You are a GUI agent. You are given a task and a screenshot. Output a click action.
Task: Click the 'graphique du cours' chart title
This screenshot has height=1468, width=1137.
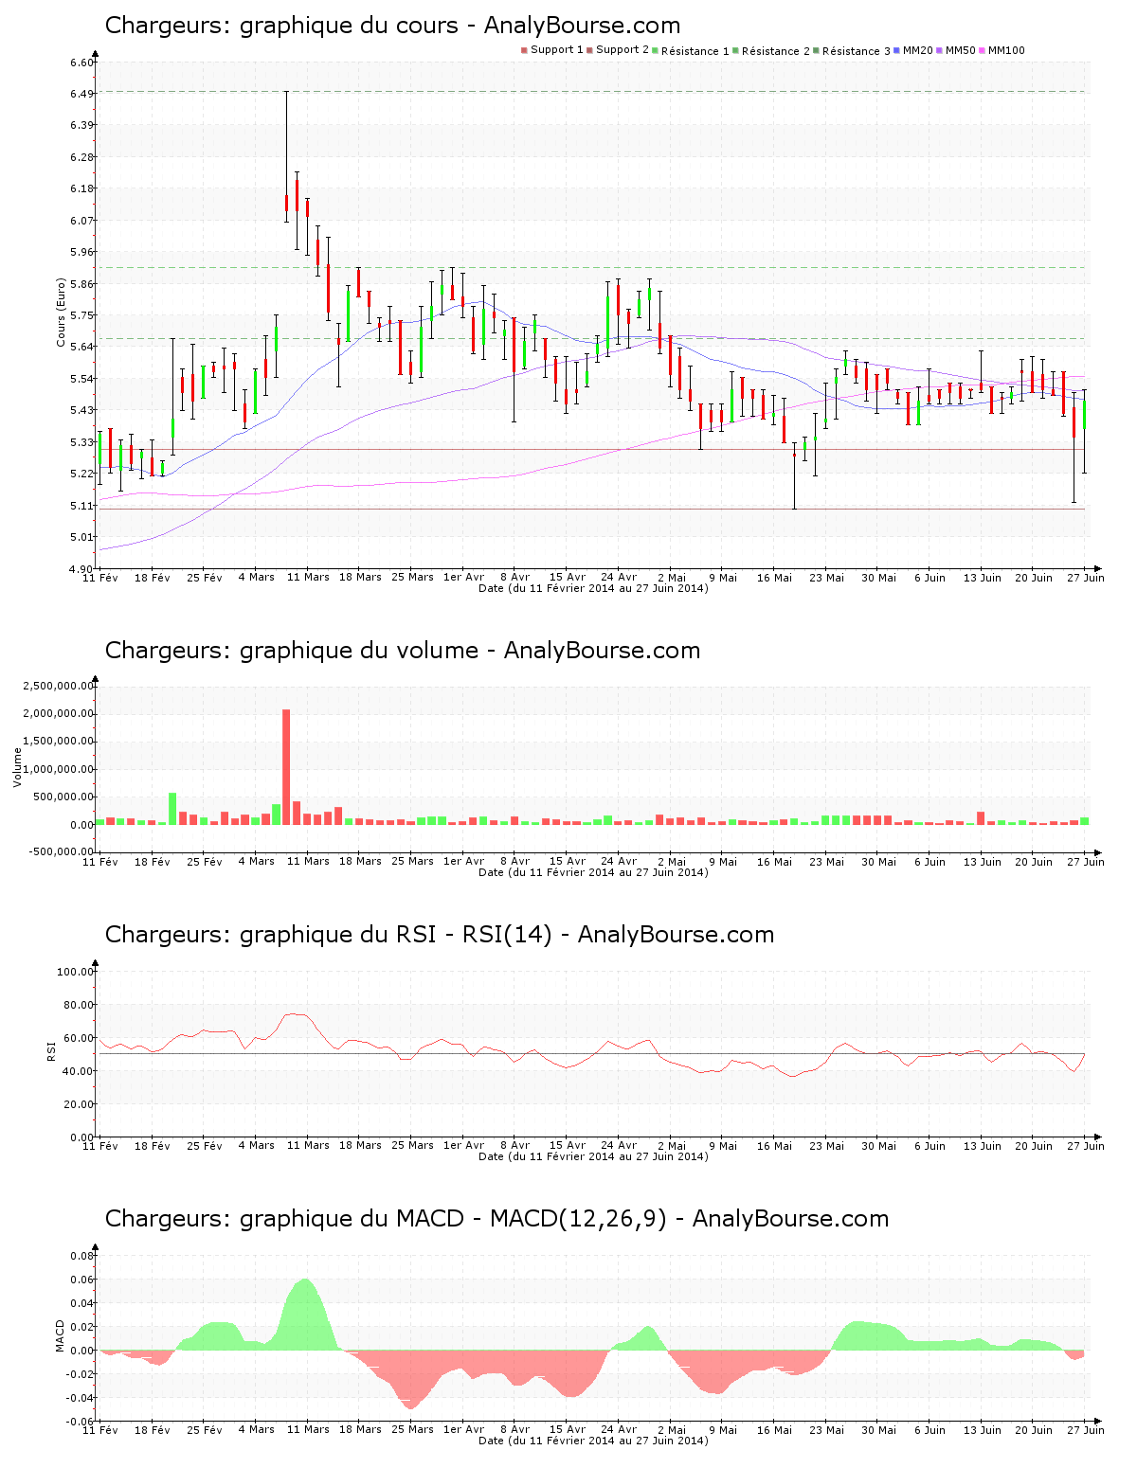click(392, 26)
